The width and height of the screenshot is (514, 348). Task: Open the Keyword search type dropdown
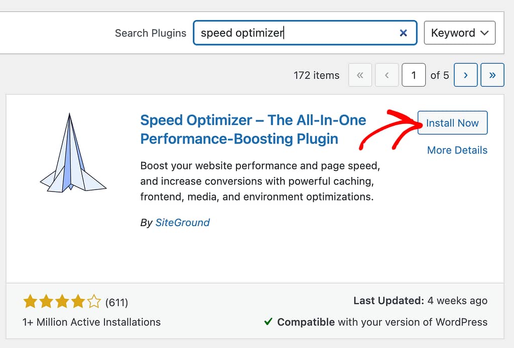[460, 33]
